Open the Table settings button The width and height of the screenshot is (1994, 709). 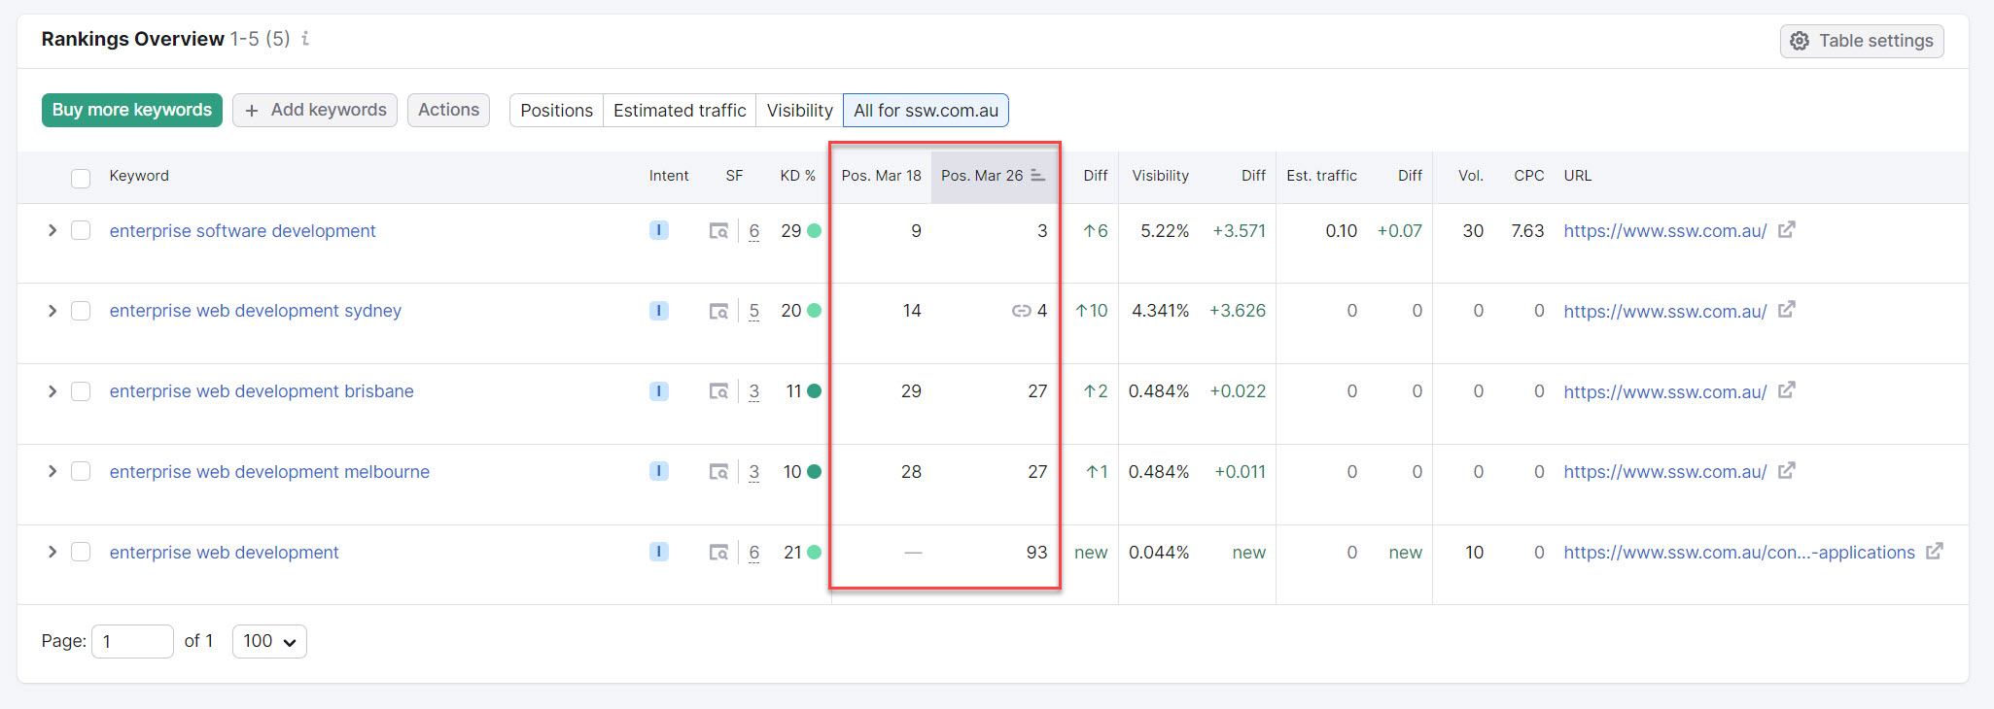click(1862, 41)
